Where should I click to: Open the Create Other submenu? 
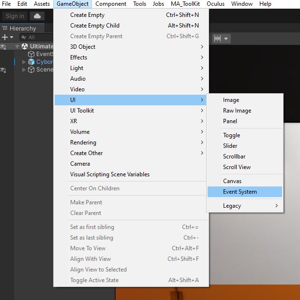(x=131, y=153)
